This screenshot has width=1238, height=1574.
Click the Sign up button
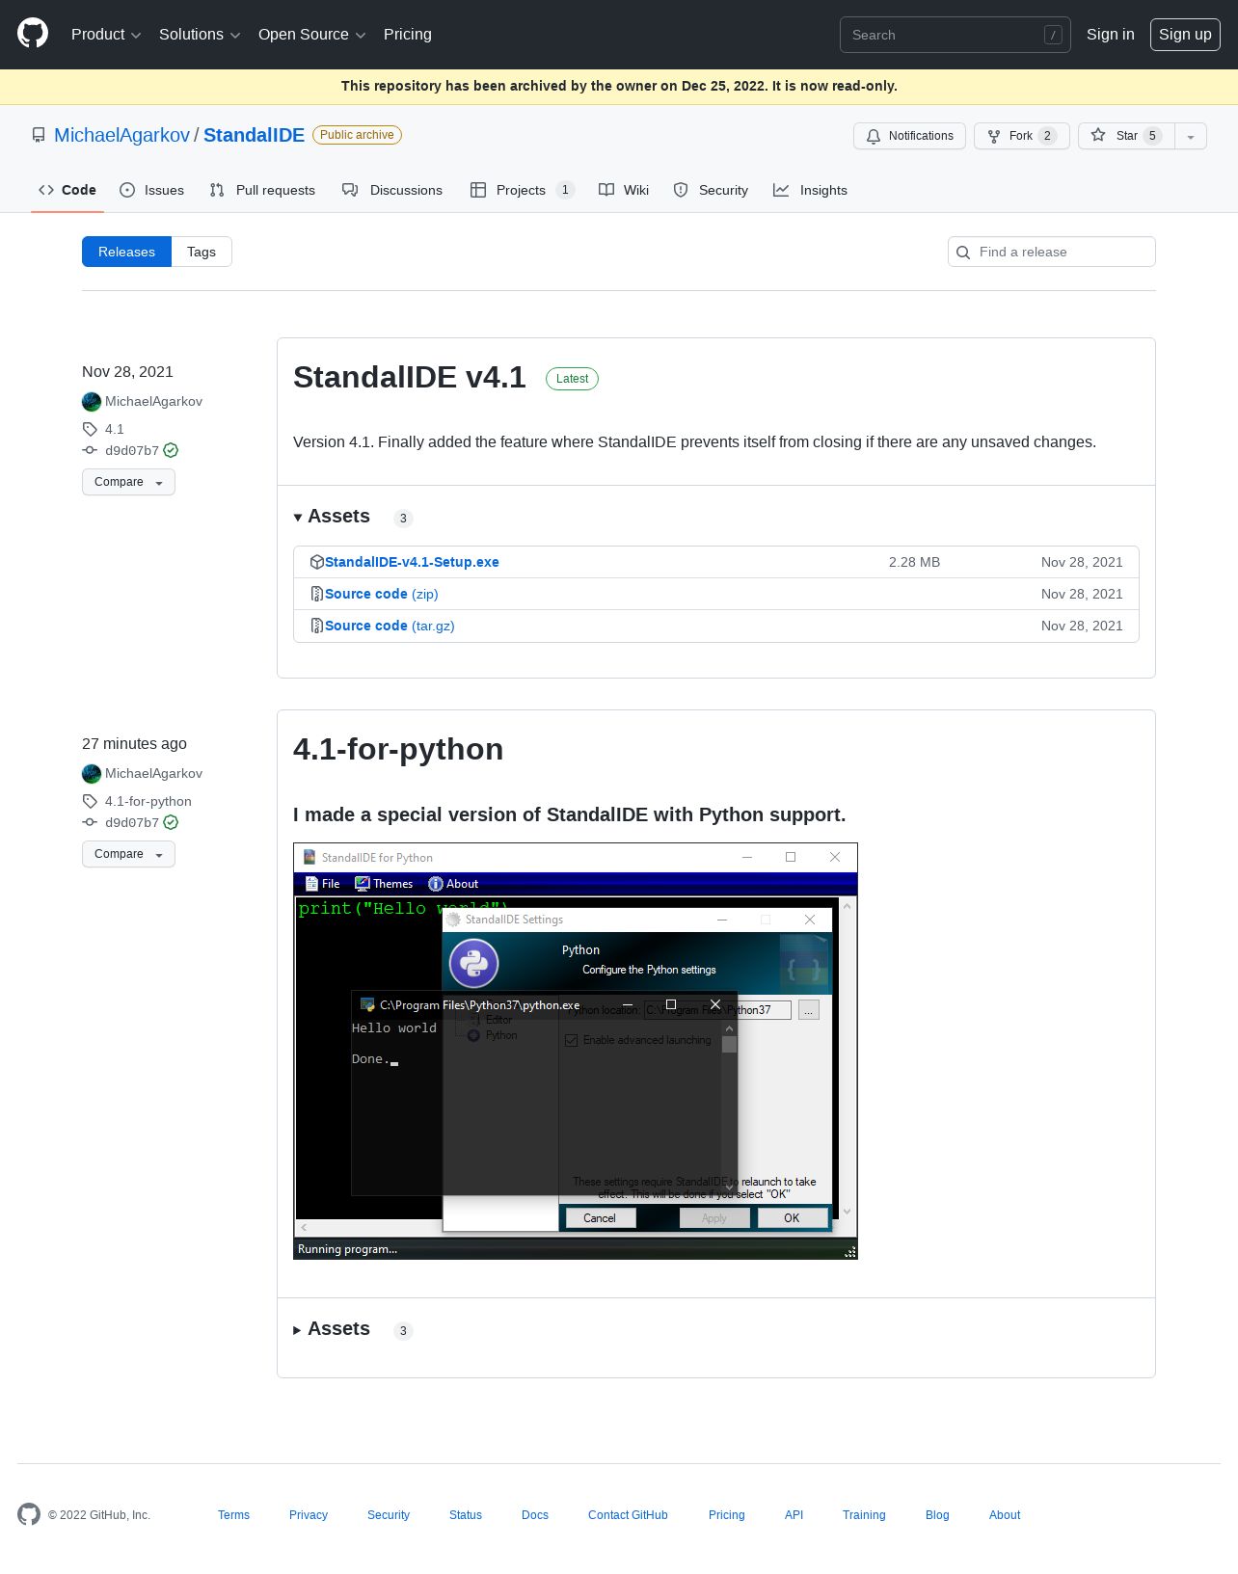1185,35
